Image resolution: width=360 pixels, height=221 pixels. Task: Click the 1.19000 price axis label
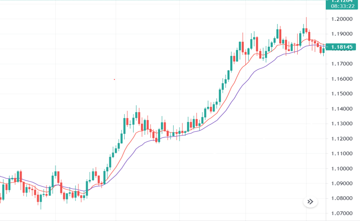coord(342,34)
